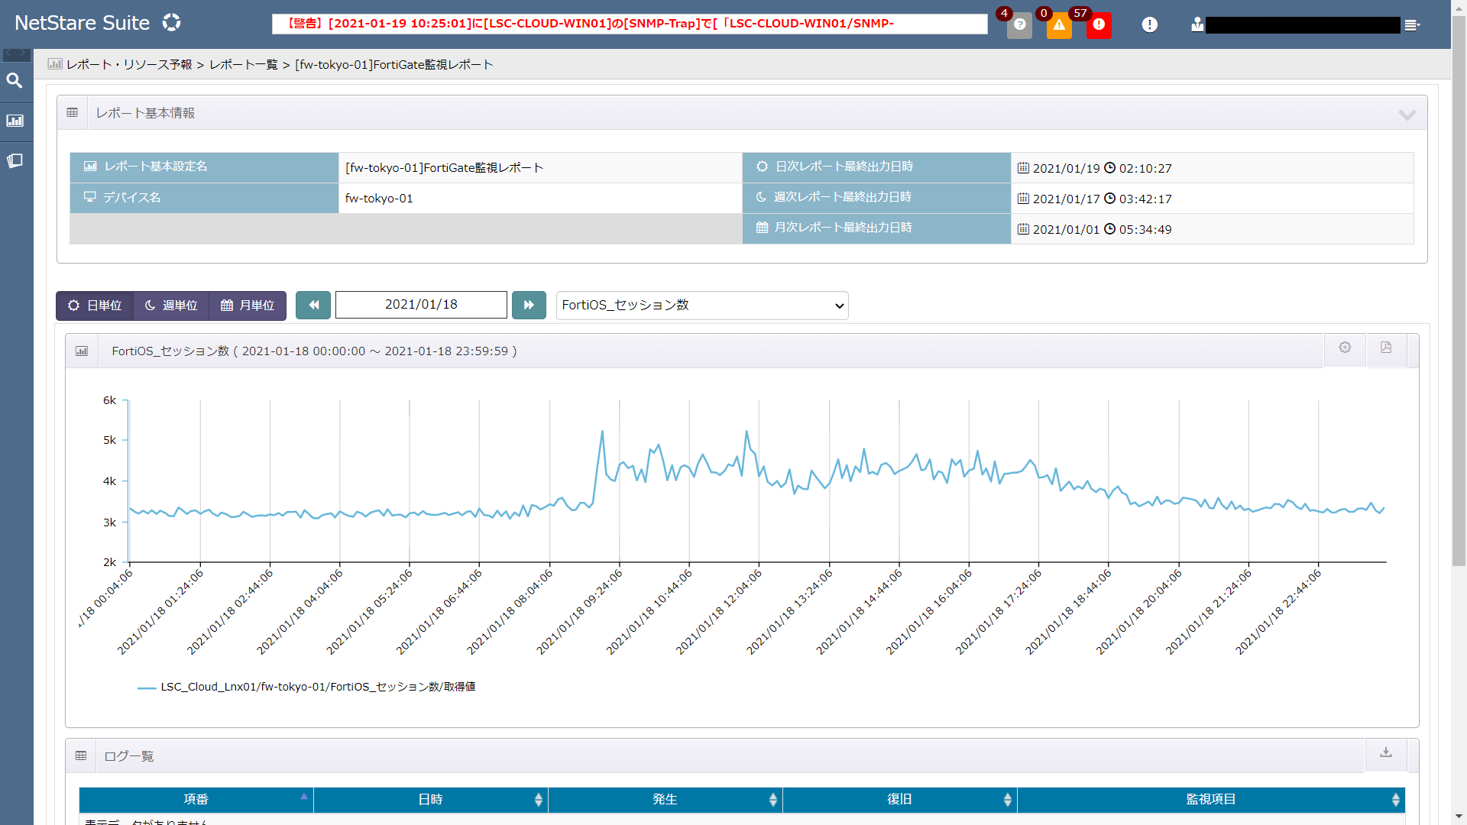
Task: Click the user account icon
Action: click(x=1197, y=24)
